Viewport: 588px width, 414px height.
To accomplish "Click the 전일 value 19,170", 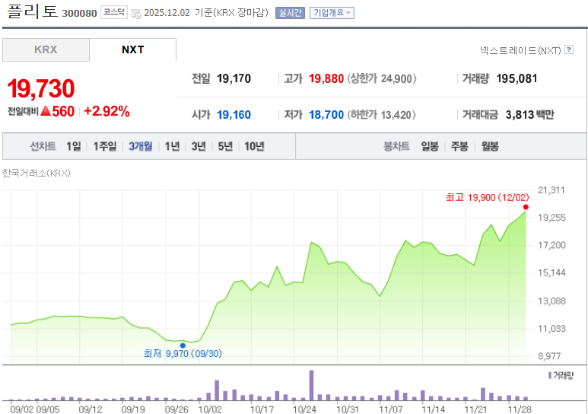I will [x=234, y=78].
